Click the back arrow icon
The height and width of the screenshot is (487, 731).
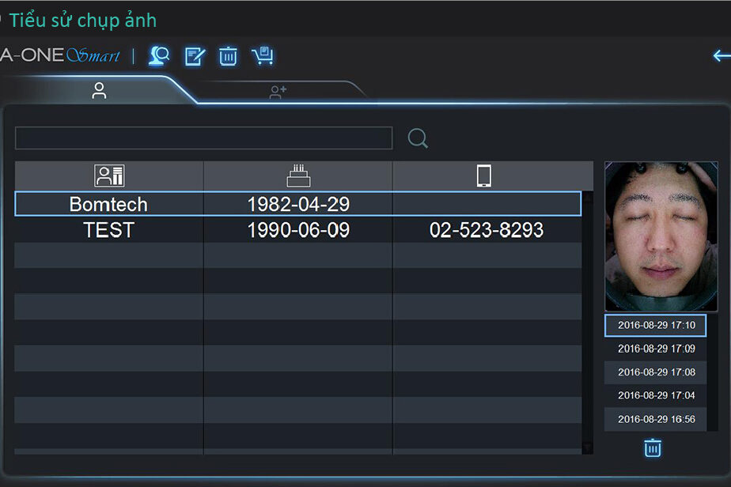click(721, 56)
